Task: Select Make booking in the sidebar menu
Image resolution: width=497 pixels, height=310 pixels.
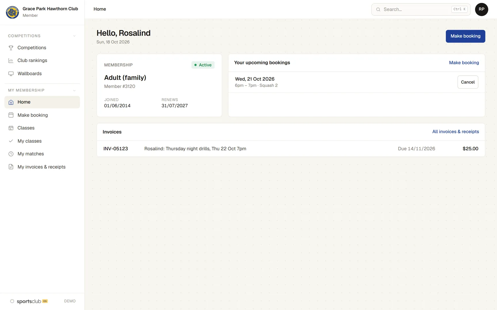Action: (x=42, y=115)
